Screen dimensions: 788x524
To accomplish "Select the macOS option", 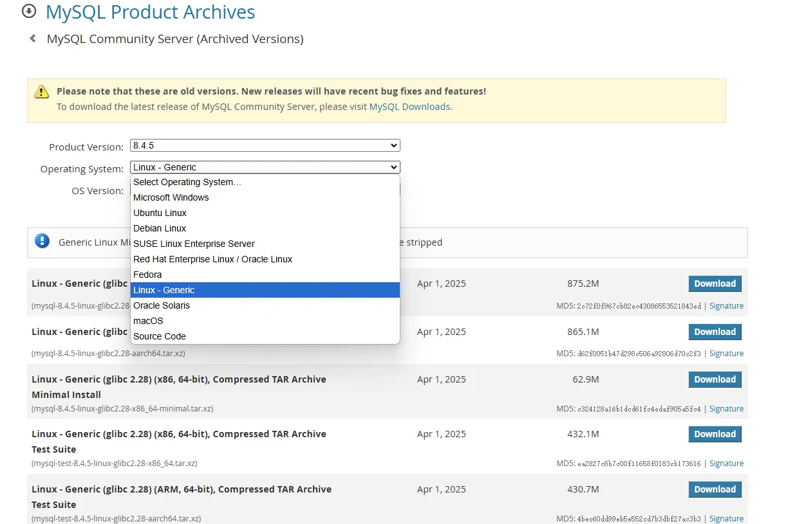I will pos(148,321).
